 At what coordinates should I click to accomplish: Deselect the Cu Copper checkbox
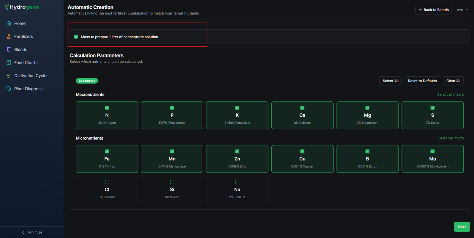click(x=302, y=151)
